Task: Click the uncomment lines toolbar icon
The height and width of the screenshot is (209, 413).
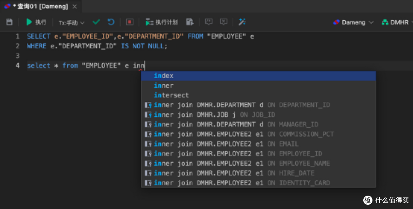Action: [x=224, y=22]
